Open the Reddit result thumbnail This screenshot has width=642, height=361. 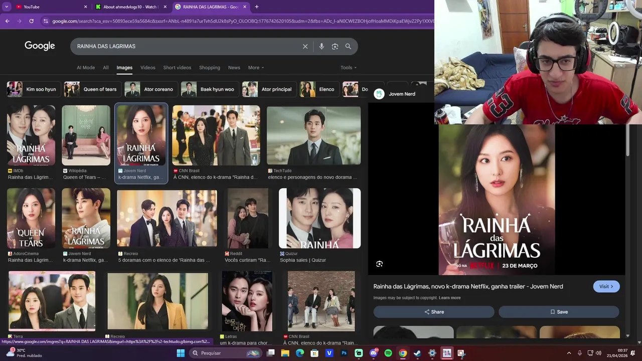248,218
